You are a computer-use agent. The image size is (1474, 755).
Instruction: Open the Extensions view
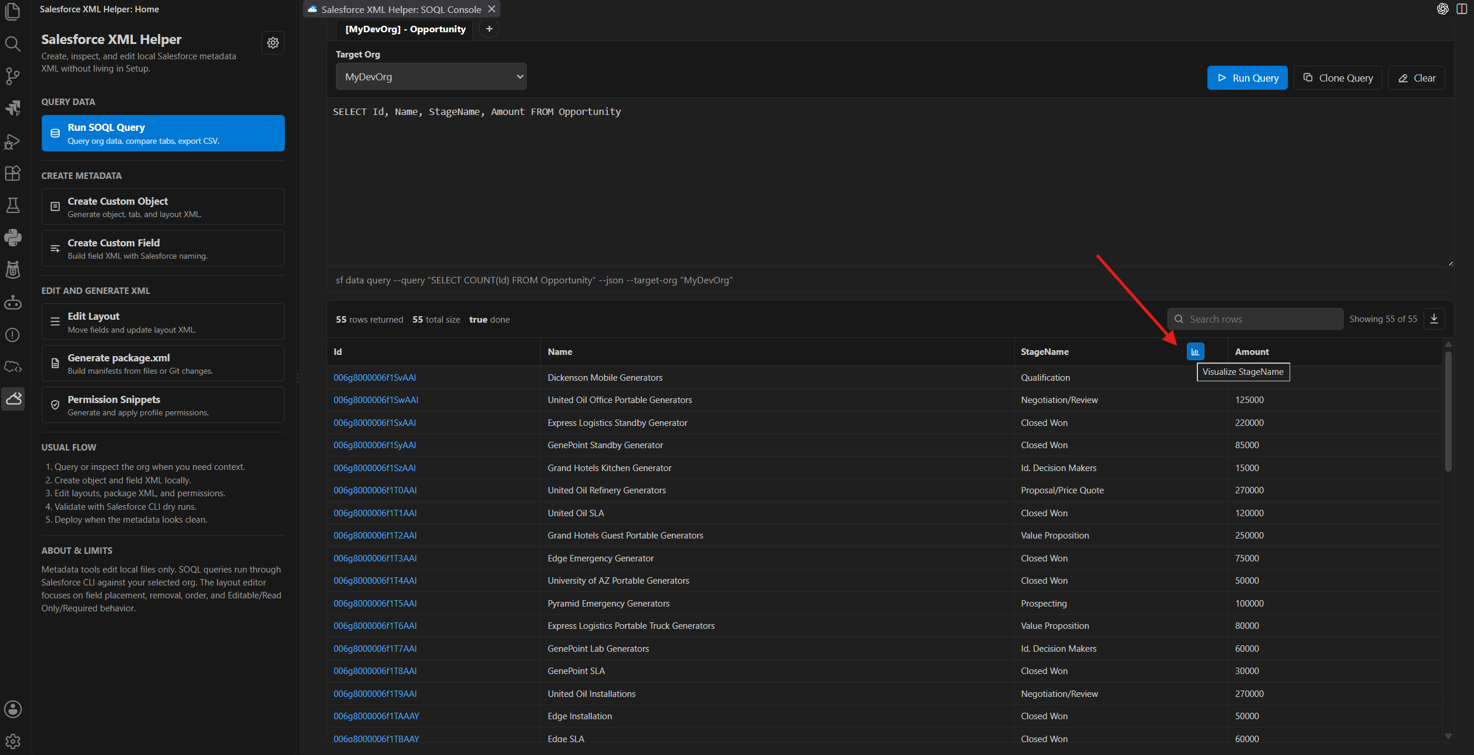click(x=12, y=173)
